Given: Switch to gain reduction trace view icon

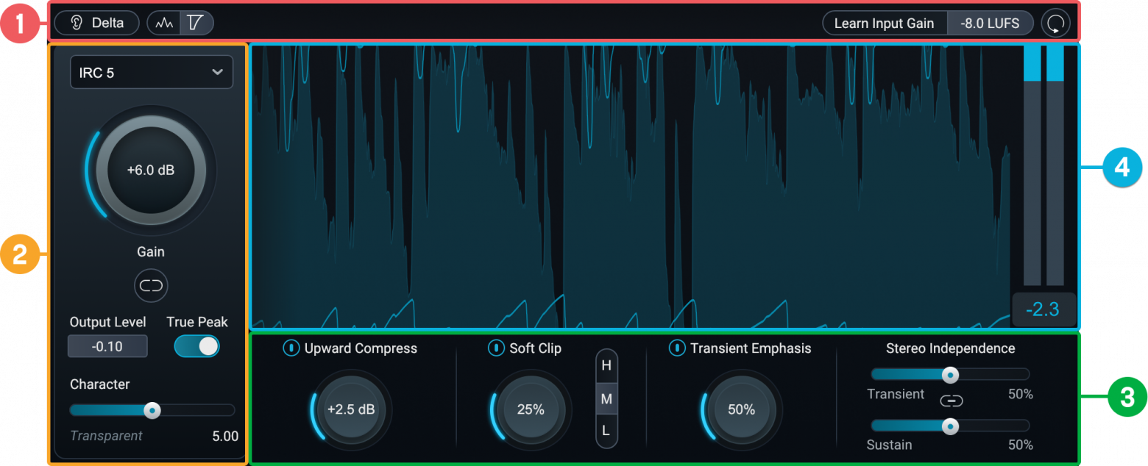Looking at the screenshot, I should coord(196,24).
